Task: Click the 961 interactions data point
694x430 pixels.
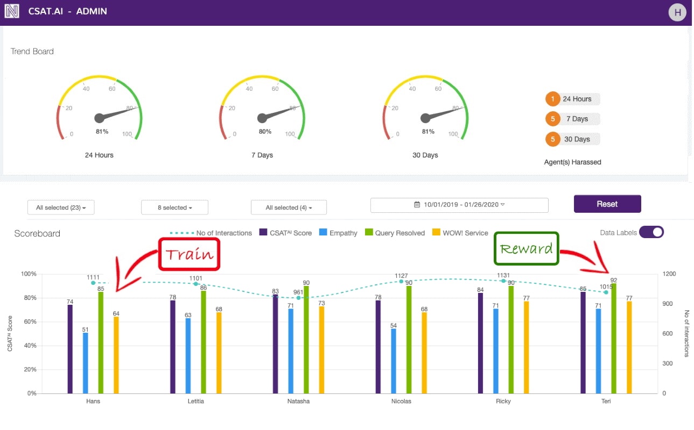Action: pos(299,298)
